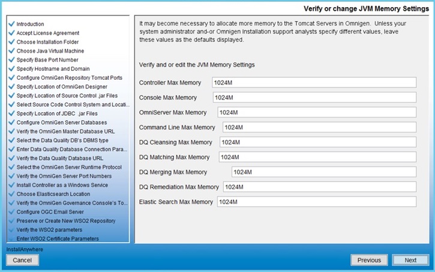Click checkmark for Choose Elasticsearch Location
This screenshot has height=272, width=435.
point(11,194)
